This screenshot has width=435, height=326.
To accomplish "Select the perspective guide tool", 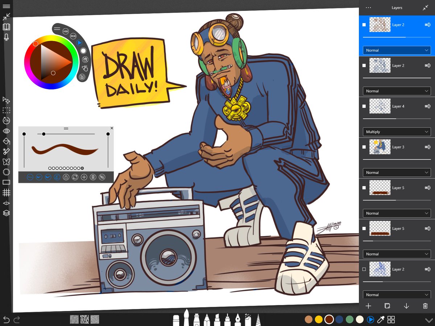I will pyautogui.click(x=6, y=203).
